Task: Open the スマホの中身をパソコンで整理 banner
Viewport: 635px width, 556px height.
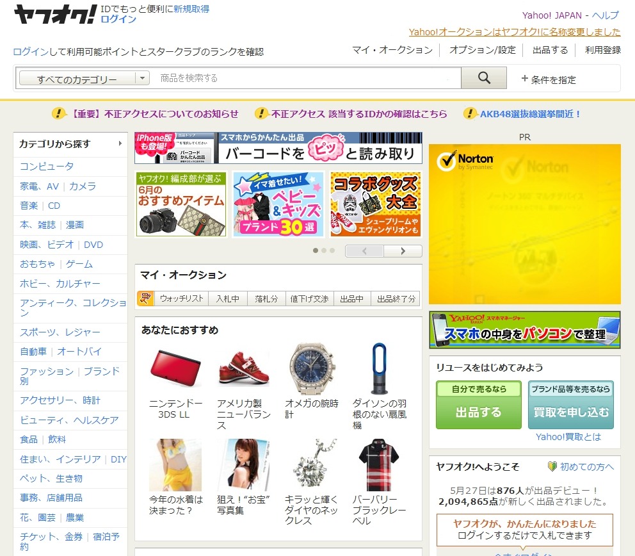Action: click(524, 330)
